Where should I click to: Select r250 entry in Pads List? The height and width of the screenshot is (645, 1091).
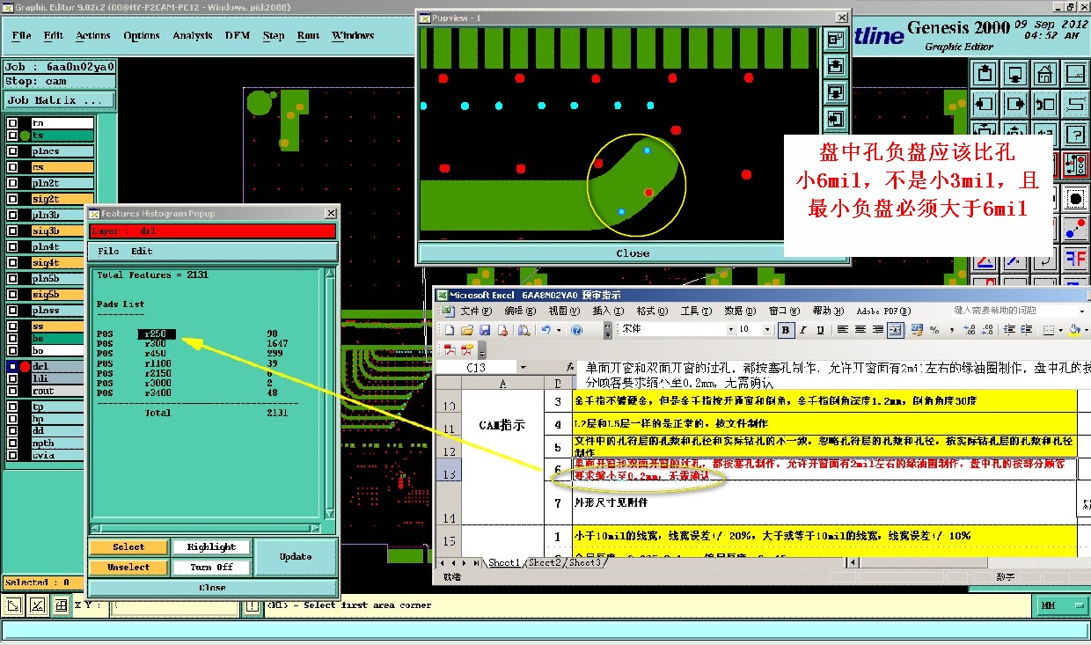(157, 333)
